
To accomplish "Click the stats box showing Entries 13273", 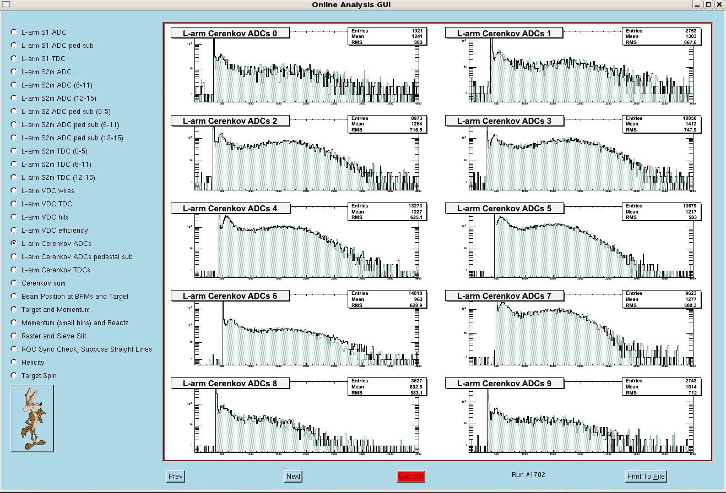I will tap(387, 211).
